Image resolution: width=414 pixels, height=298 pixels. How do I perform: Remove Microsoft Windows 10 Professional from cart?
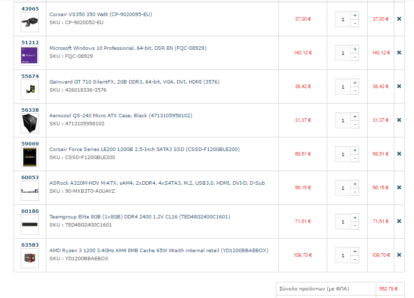[x=399, y=53]
